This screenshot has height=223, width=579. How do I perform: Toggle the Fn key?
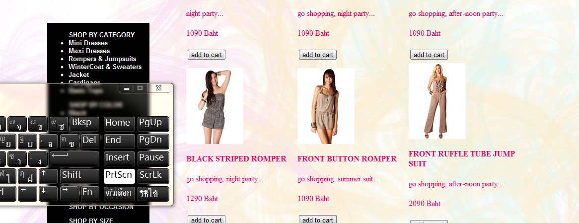pyautogui.click(x=90, y=194)
